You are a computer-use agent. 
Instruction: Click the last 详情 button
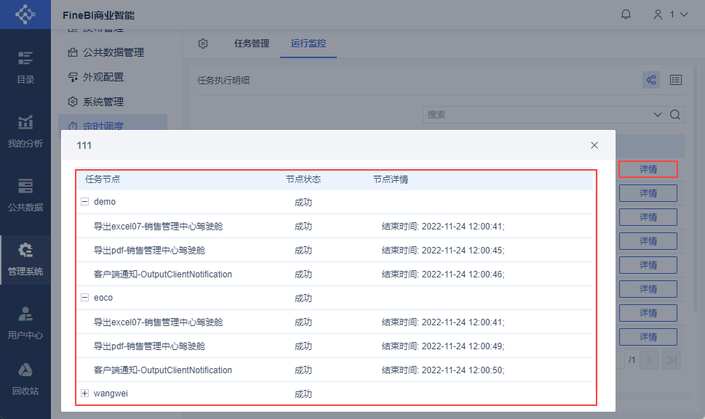tap(648, 337)
